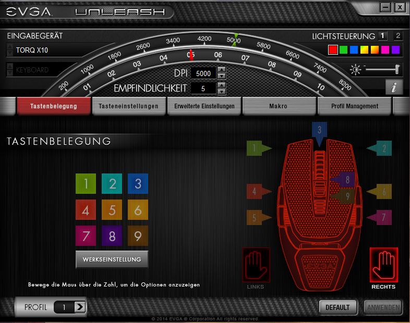This screenshot has width=410, height=323.
Task: Increase the DPI value
Action: point(222,70)
